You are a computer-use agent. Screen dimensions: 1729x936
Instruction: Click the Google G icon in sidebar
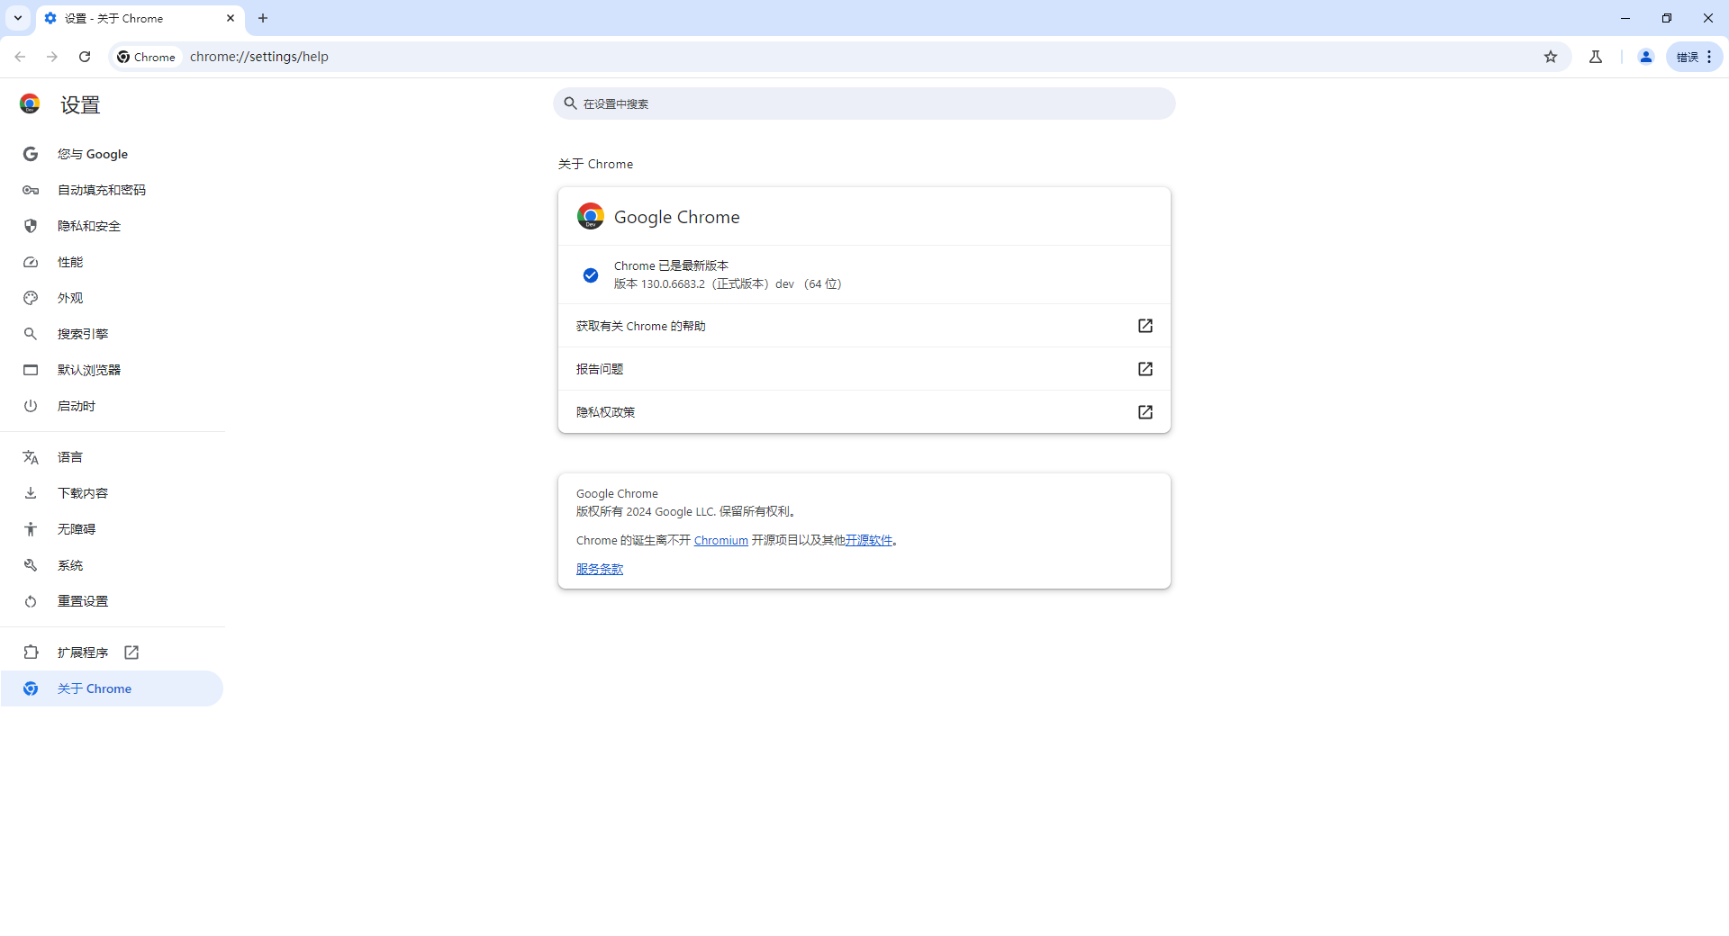coord(31,154)
